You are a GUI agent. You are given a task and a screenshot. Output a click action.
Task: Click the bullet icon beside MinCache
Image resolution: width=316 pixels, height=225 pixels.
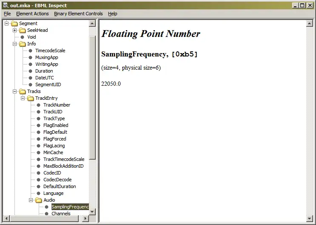[39, 152]
